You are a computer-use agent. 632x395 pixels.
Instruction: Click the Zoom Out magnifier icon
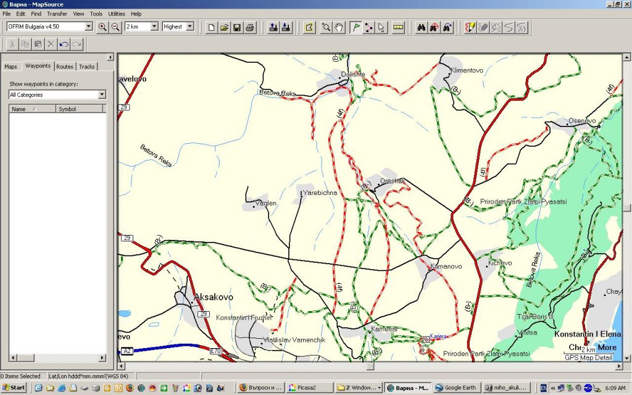[115, 27]
